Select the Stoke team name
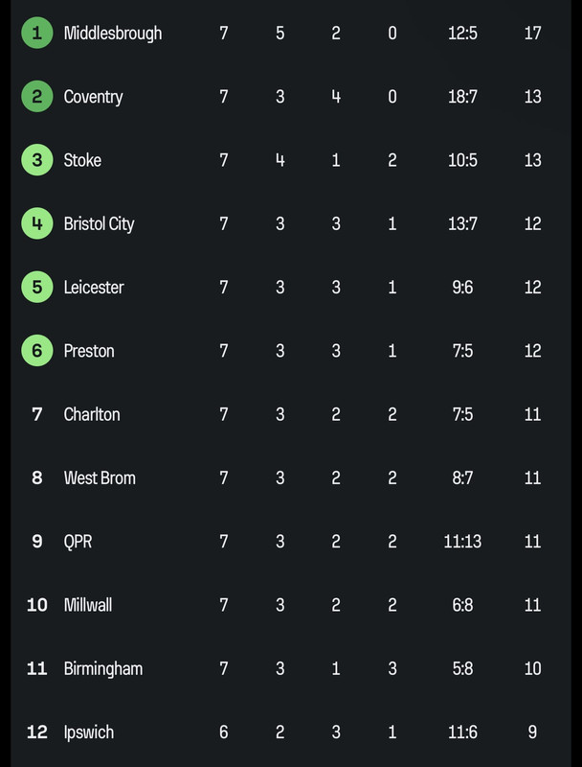582x767 pixels. click(82, 160)
